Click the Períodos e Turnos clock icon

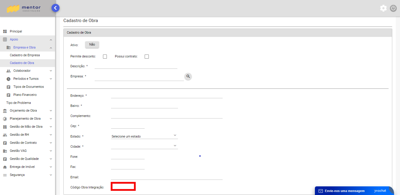tap(8, 79)
